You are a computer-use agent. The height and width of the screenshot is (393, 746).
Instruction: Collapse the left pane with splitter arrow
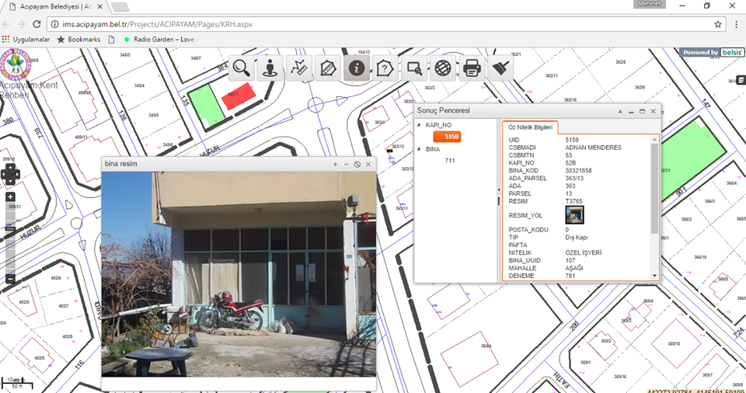coord(499,190)
